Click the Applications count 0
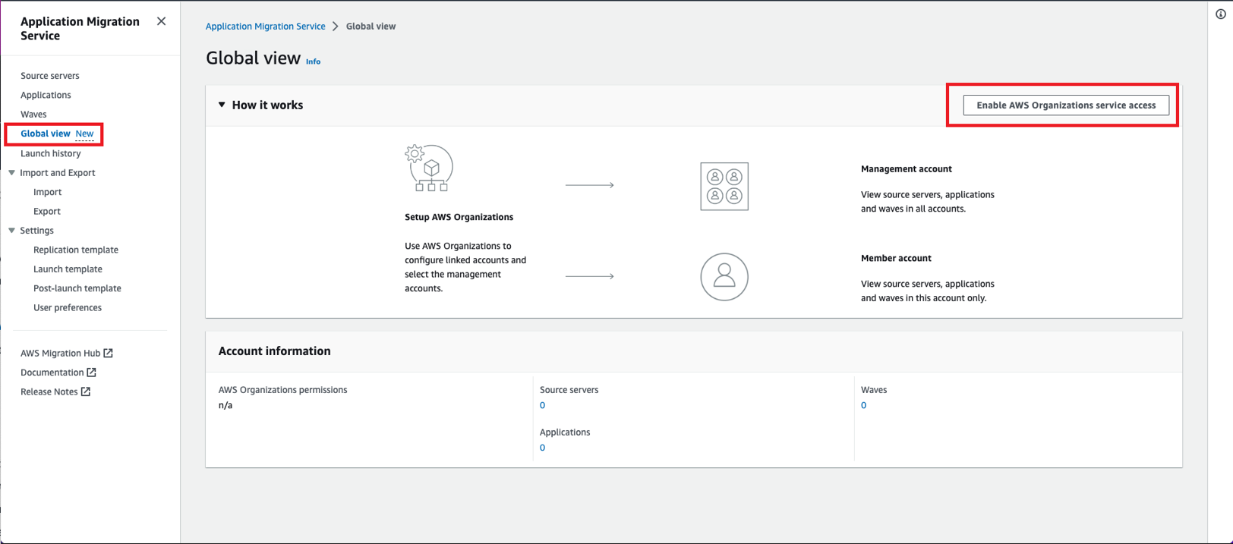Image resolution: width=1233 pixels, height=544 pixels. tap(542, 448)
